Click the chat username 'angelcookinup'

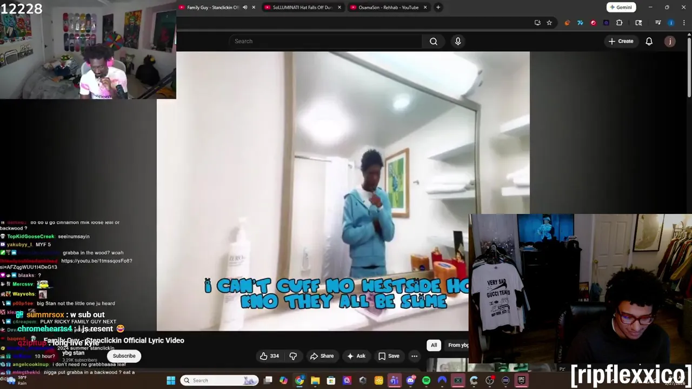click(31, 365)
